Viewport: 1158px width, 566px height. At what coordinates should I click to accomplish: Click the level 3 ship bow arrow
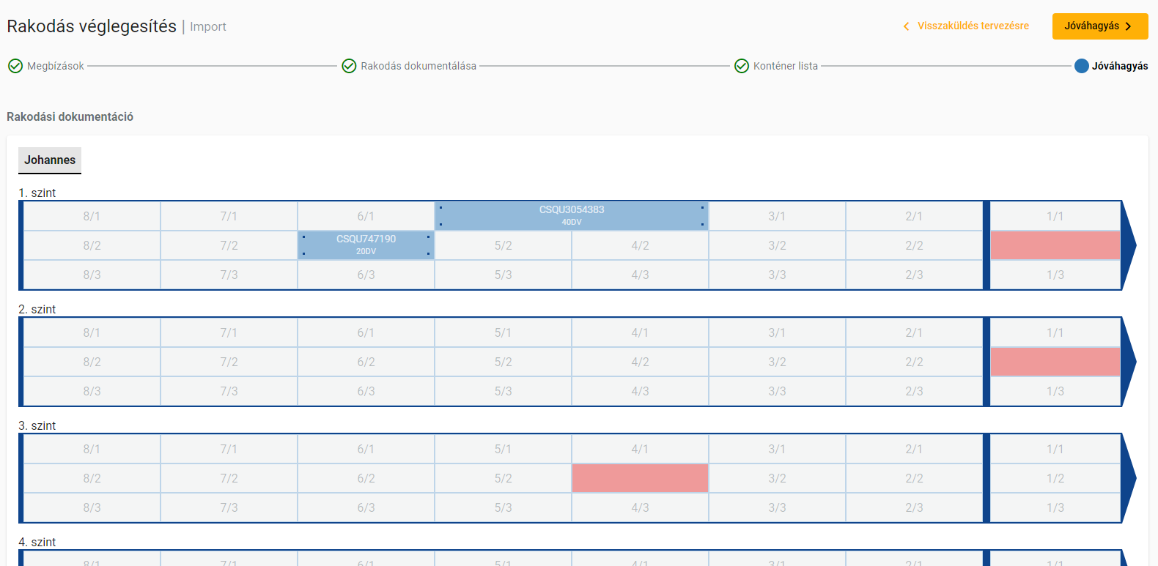[x=1129, y=478]
